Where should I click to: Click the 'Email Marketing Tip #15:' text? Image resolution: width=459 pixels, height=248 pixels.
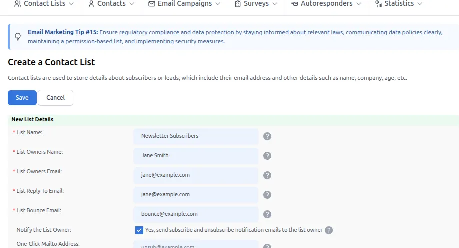tap(63, 32)
